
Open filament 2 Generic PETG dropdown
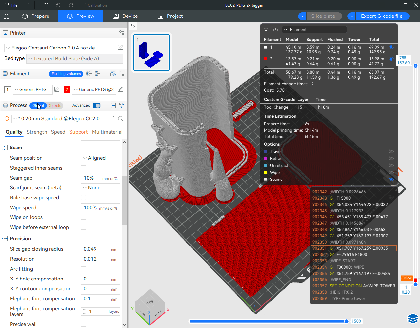coord(94,89)
